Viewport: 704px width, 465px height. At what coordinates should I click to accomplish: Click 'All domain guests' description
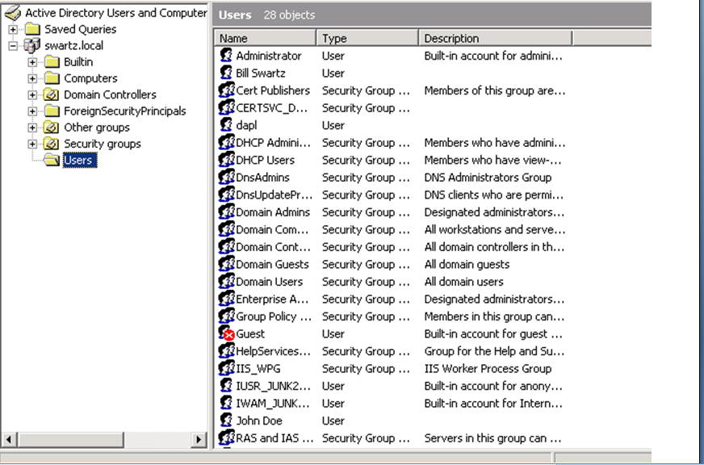click(467, 264)
